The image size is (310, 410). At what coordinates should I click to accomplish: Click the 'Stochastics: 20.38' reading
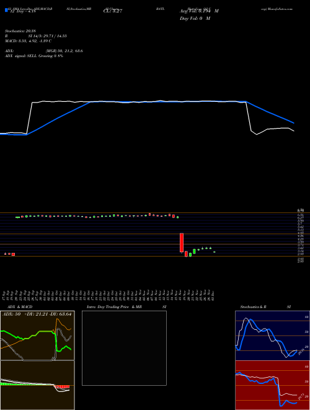pyautogui.click(x=20, y=31)
